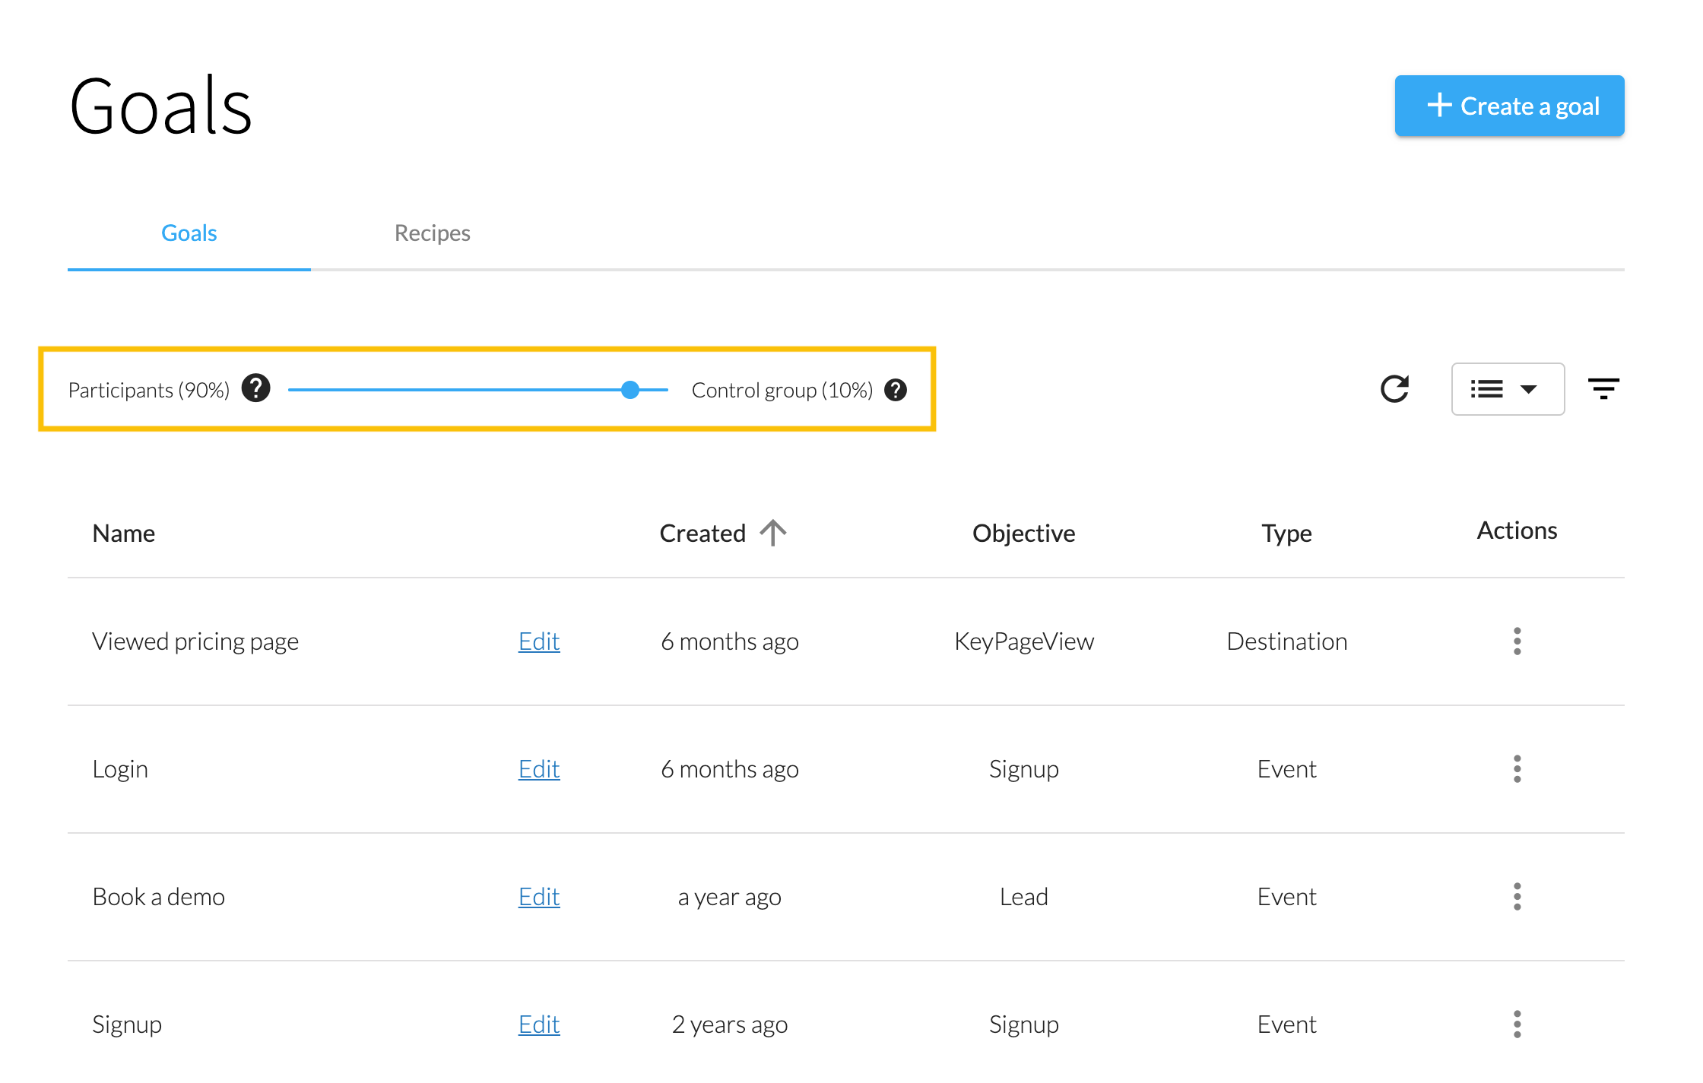The height and width of the screenshot is (1083, 1703).
Task: Open actions menu for Signup goal
Action: click(1517, 1024)
